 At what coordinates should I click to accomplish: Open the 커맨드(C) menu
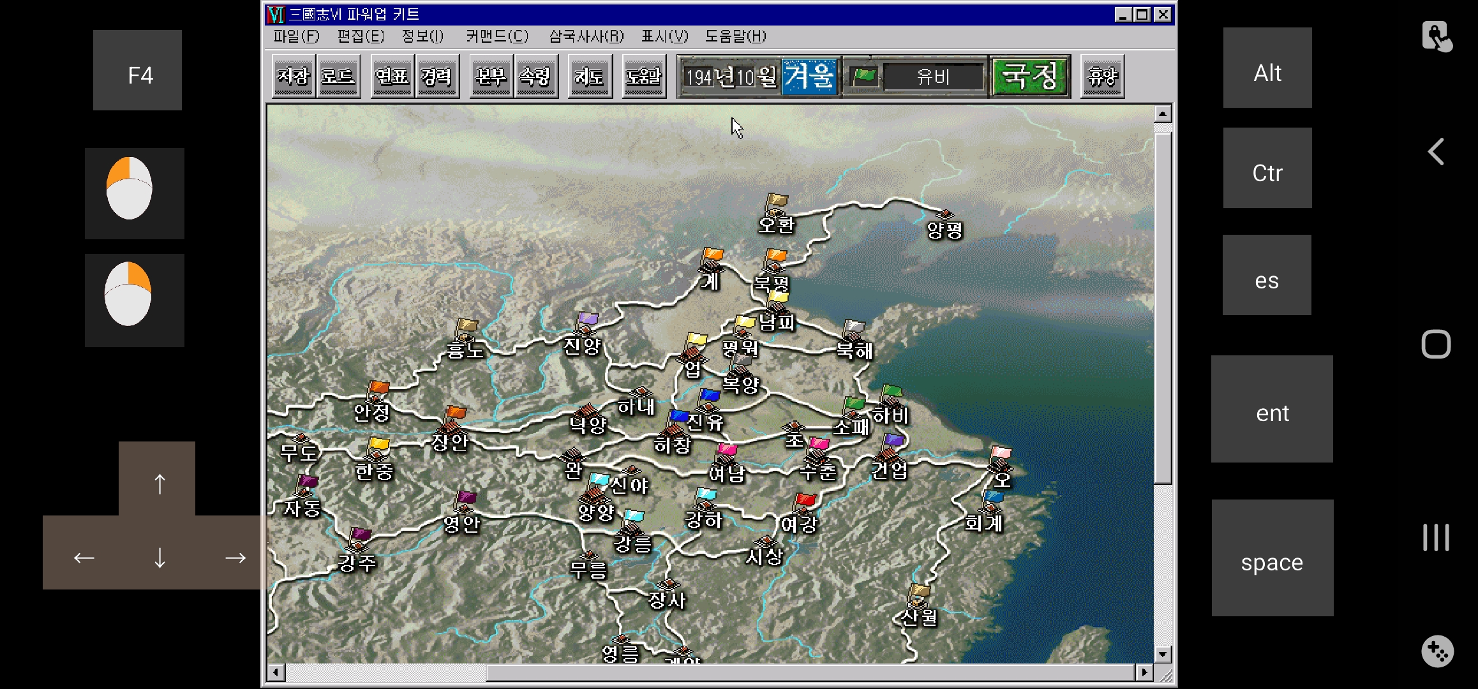point(497,36)
